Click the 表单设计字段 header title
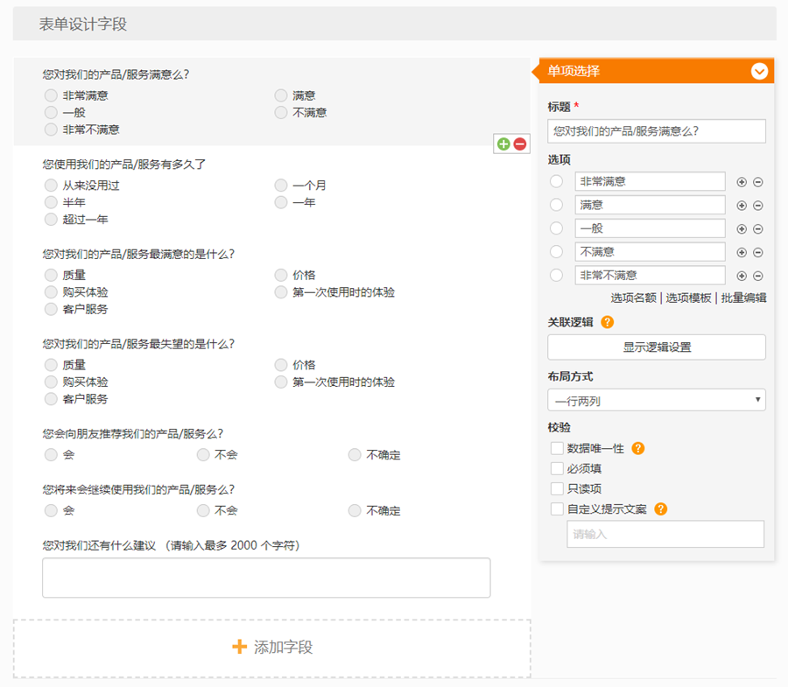This screenshot has width=788, height=687. pyautogui.click(x=83, y=25)
